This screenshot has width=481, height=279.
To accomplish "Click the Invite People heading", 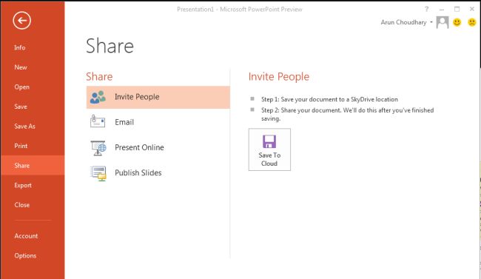I will point(278,77).
